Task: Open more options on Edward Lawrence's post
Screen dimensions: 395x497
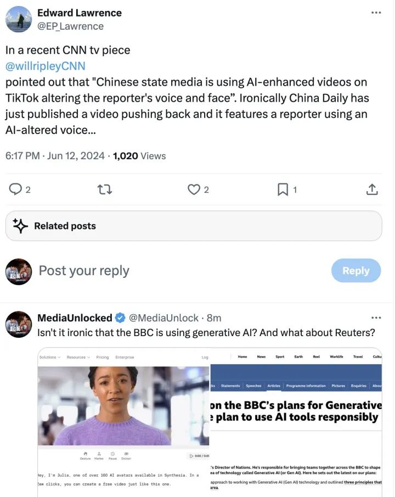Action: [376, 13]
